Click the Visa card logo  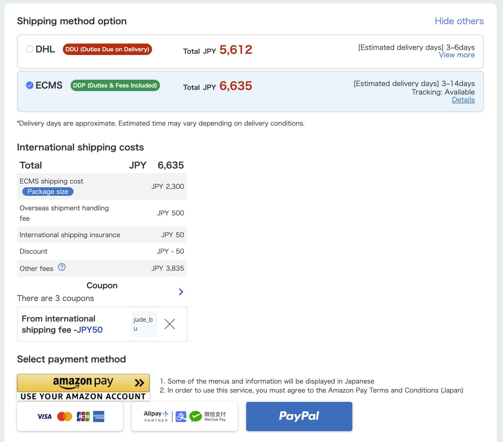[44, 416]
